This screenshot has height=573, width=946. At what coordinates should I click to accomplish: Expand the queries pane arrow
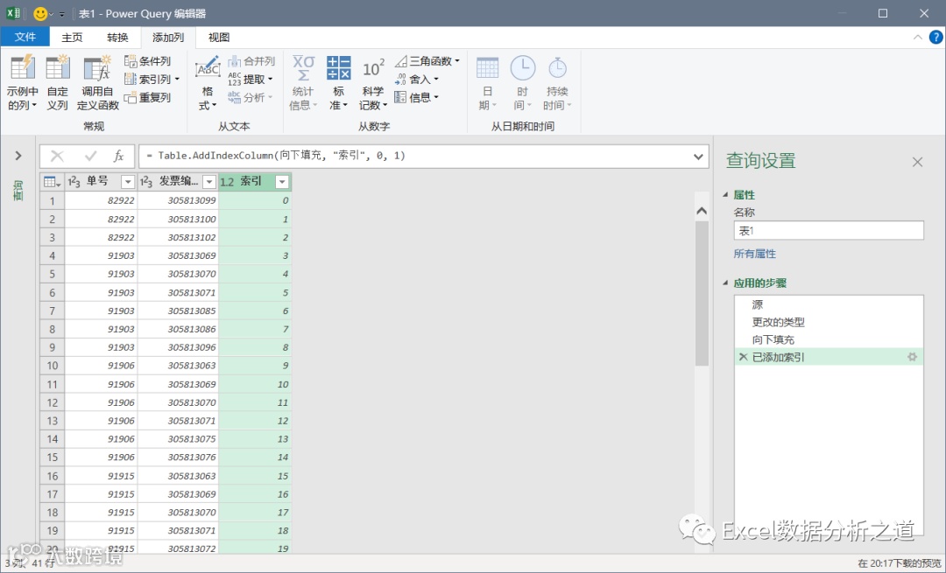coord(18,156)
